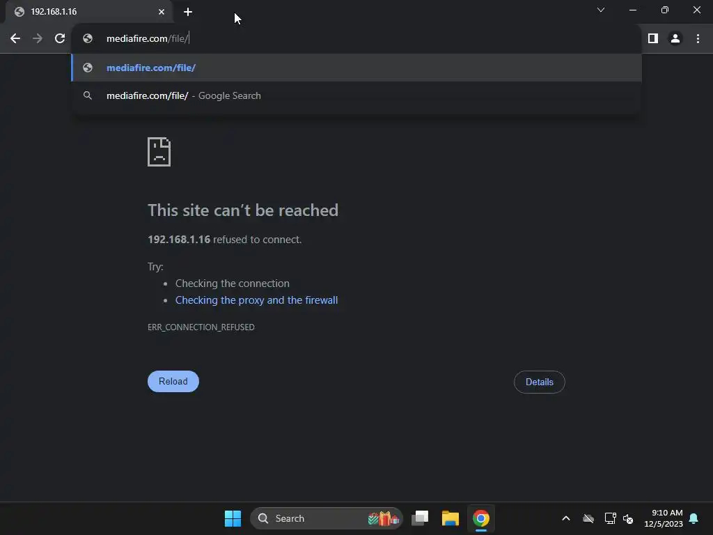Click the forward navigation arrow
The height and width of the screenshot is (535, 713).
pyautogui.click(x=38, y=39)
